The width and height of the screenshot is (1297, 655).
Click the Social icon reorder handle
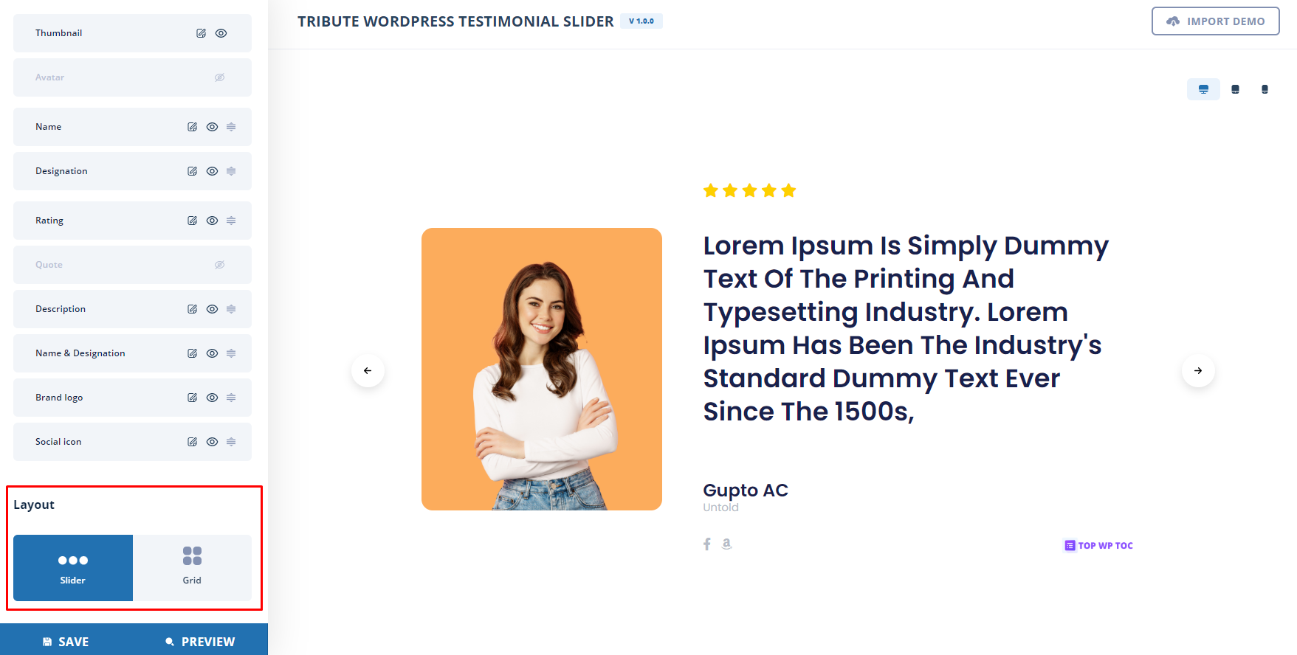point(231,442)
